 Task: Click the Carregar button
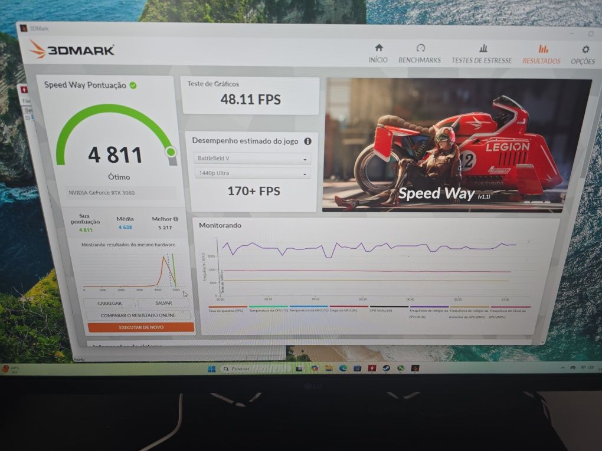[109, 303]
